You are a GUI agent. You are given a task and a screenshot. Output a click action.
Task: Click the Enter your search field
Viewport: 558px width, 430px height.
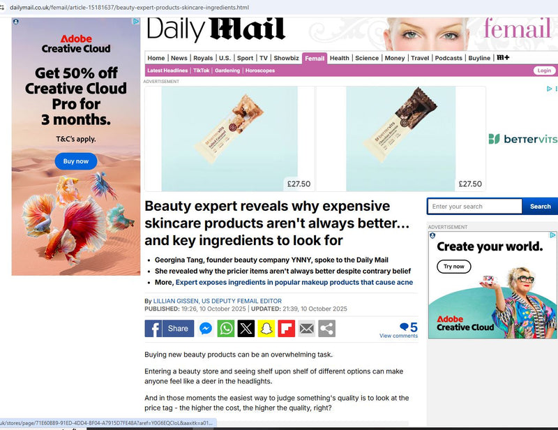475,206
